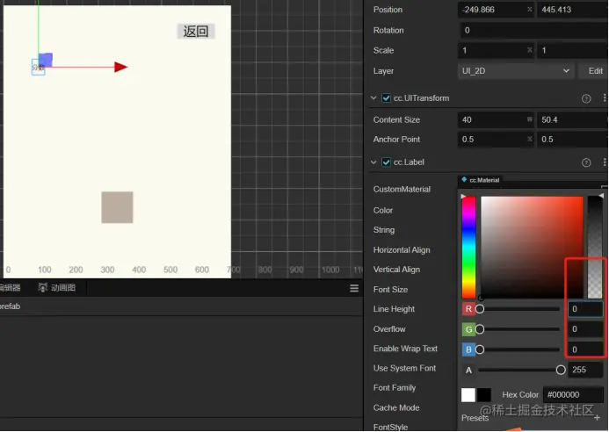Click the Position X field -249.866
Screen dimensions: 609x432
[496, 10]
